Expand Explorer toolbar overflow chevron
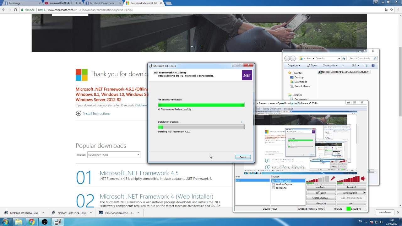 click(343, 66)
